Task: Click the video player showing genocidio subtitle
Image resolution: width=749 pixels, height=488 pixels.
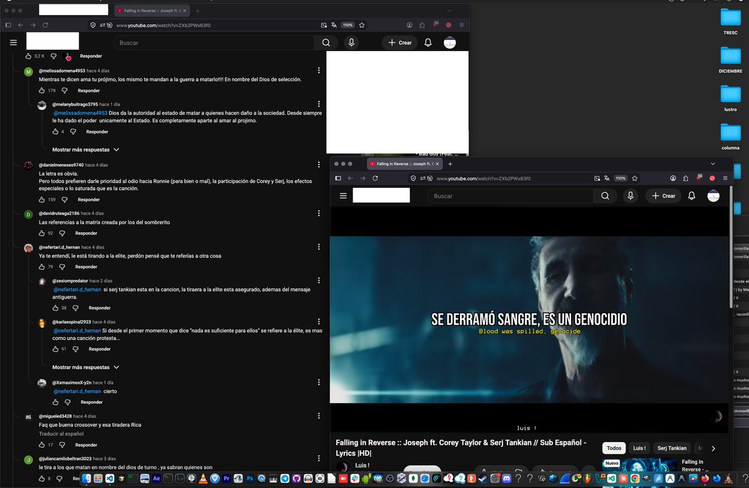Action: click(x=529, y=318)
